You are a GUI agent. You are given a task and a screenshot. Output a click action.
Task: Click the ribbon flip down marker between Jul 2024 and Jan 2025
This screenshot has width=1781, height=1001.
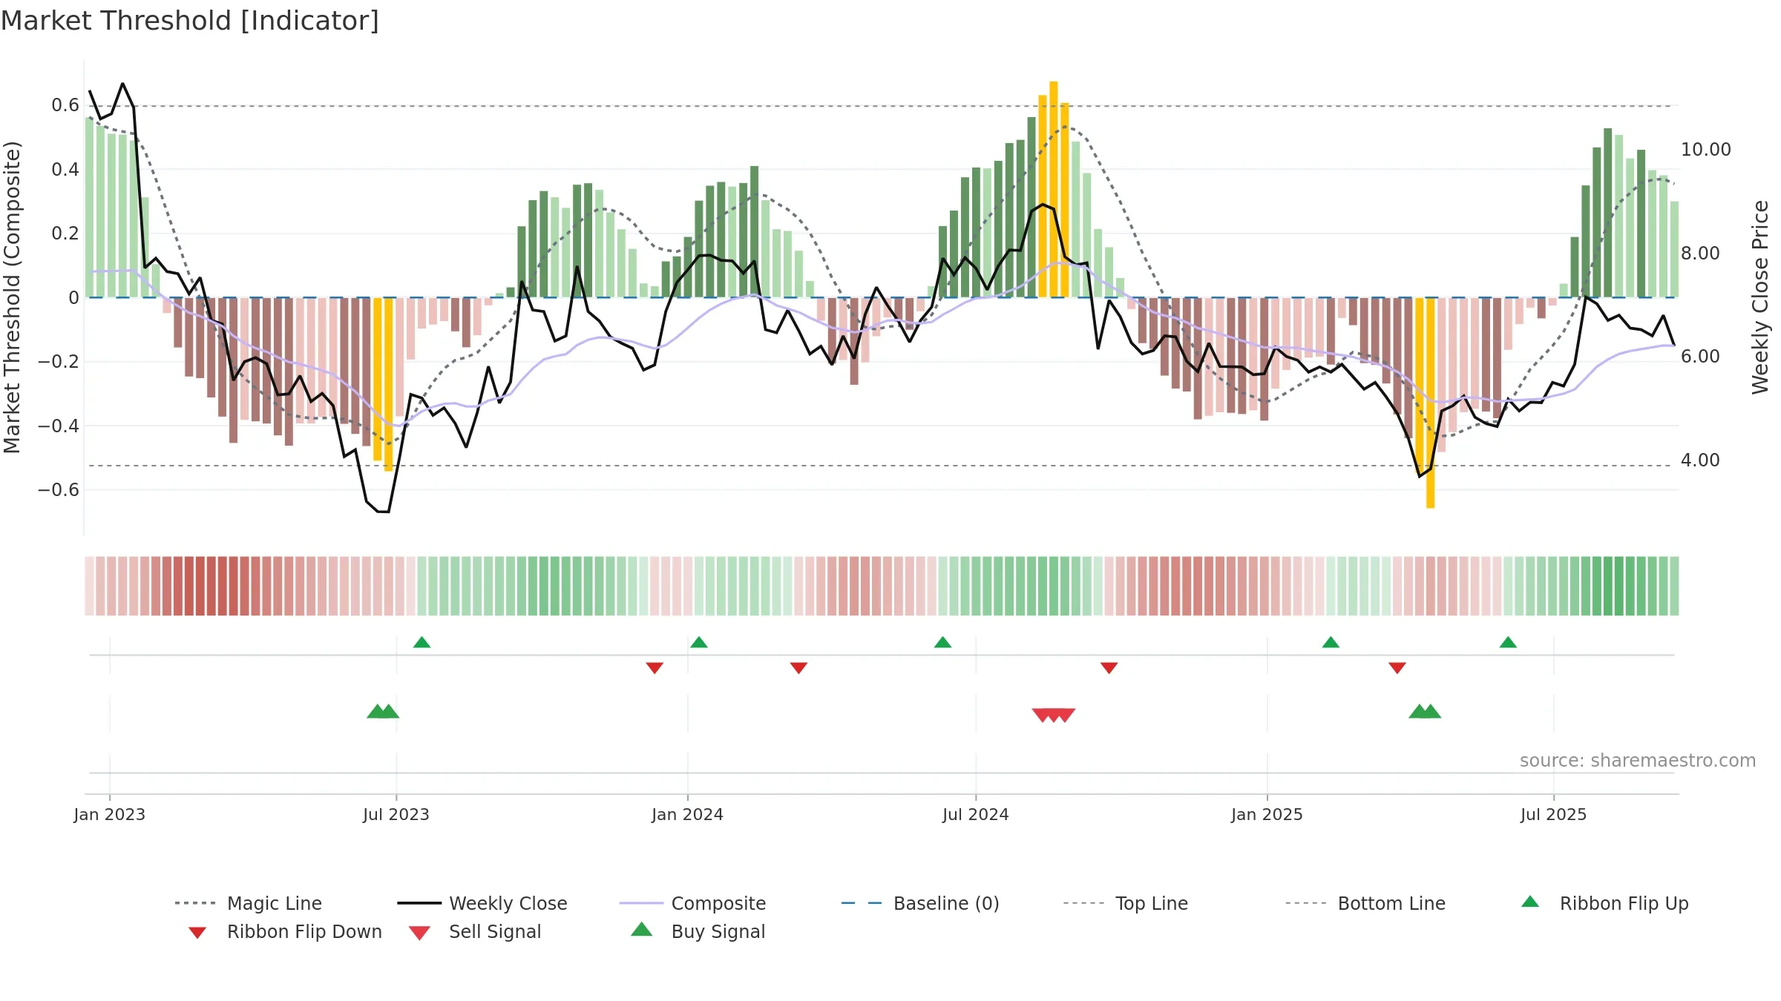click(x=1109, y=668)
